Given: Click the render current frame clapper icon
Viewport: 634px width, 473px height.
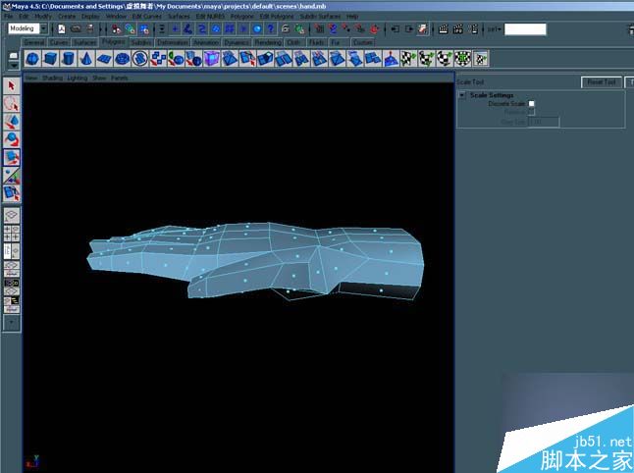Looking at the screenshot, I should pyautogui.click(x=444, y=29).
